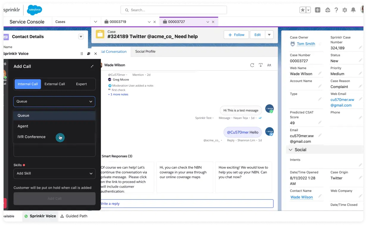Choose Queue from the dropdown list

click(x=54, y=116)
